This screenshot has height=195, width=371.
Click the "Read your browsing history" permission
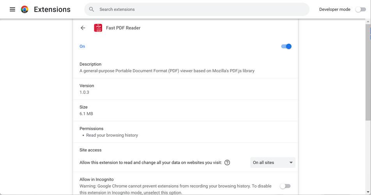pos(112,135)
